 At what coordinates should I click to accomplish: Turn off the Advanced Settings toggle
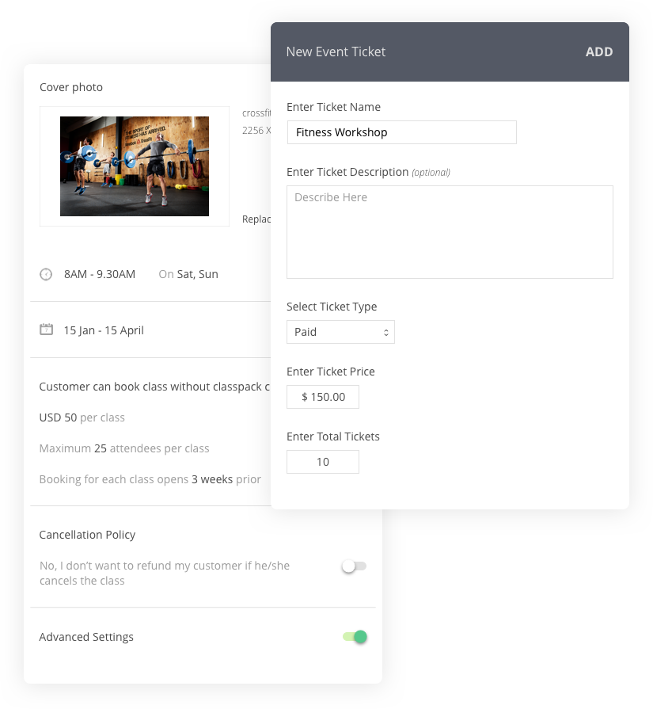(x=355, y=637)
